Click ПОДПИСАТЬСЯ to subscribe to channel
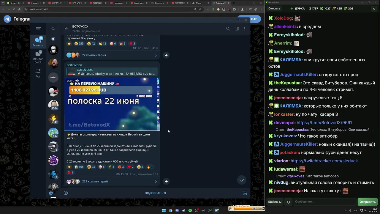Image resolution: width=380 pixels, height=214 pixels. coord(155,193)
